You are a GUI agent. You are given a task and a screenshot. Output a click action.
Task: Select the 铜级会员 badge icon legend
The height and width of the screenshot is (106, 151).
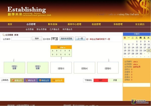(27, 80)
